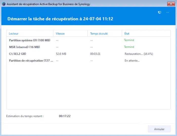Select the C:\ (63.2 GB) row
The height and width of the screenshot is (136, 177).
pos(88,54)
